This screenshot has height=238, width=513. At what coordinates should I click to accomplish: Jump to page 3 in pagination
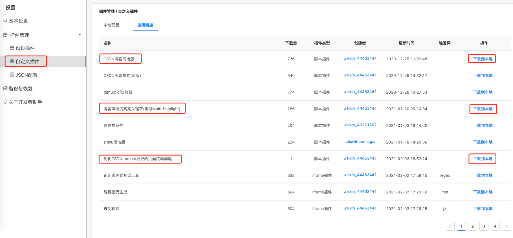coord(484,226)
